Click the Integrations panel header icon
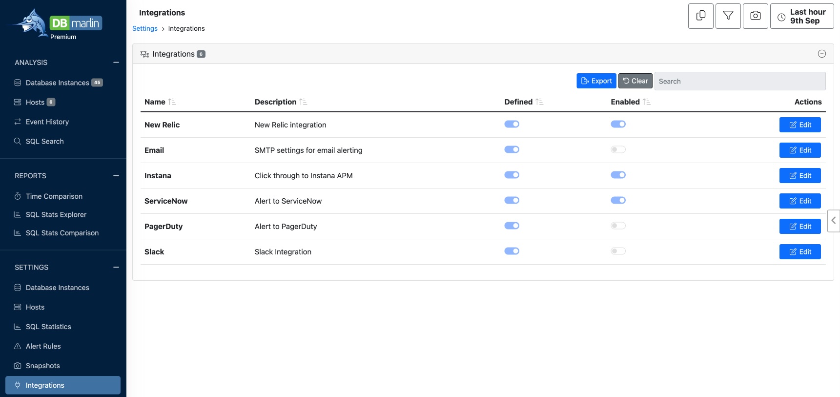The image size is (840, 397). click(144, 54)
